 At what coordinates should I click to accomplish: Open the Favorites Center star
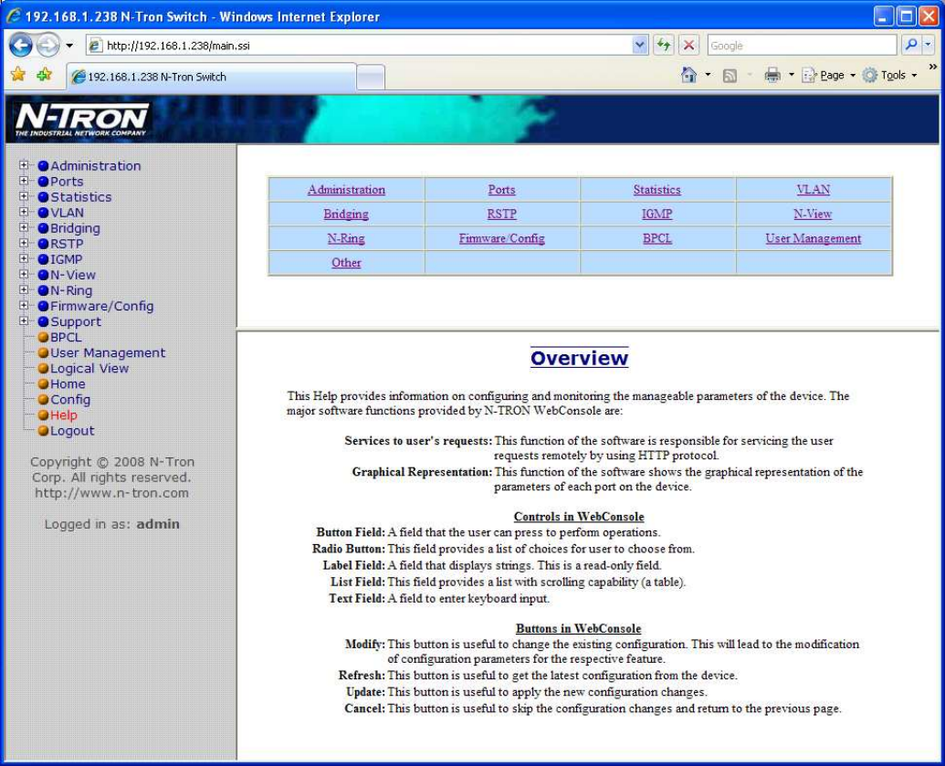pos(18,75)
